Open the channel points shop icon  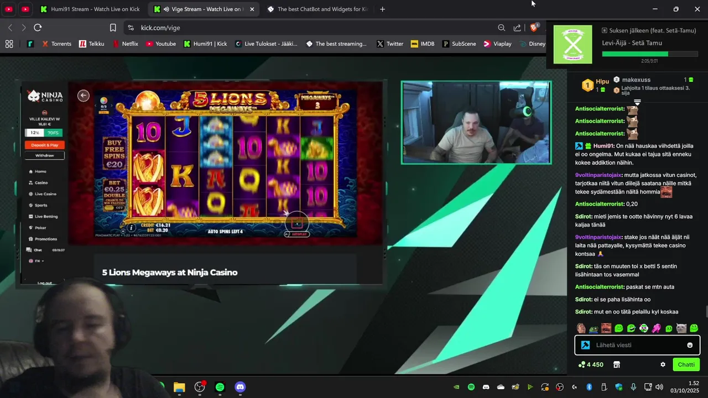pos(617,364)
